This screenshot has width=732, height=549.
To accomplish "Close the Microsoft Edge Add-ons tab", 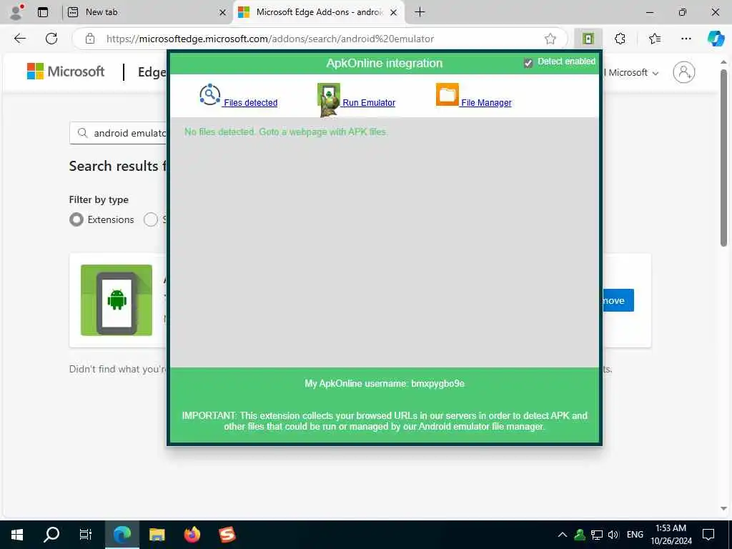I will click(394, 13).
